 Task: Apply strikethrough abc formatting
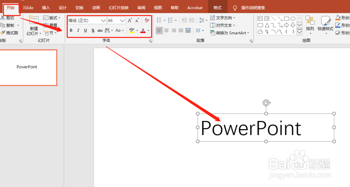tap(100, 30)
